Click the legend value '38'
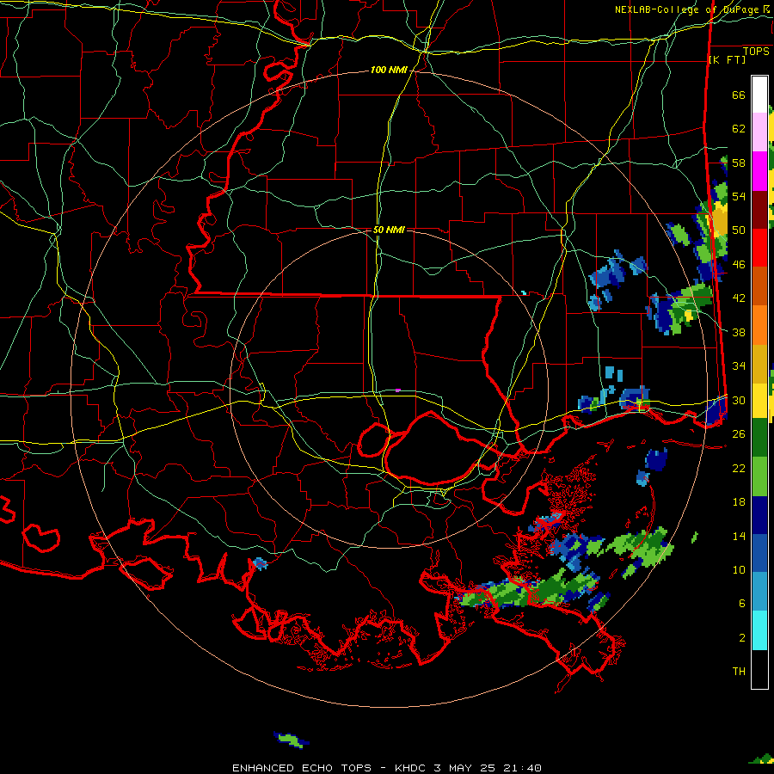This screenshot has height=774, width=774. coord(739,332)
